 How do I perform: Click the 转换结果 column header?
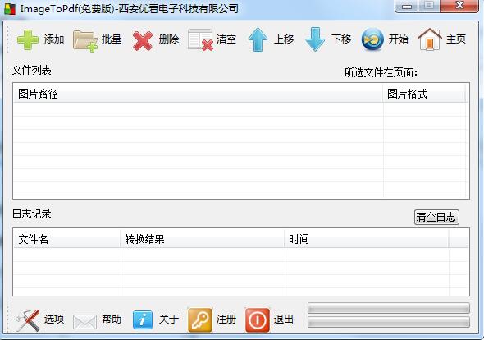pos(202,239)
